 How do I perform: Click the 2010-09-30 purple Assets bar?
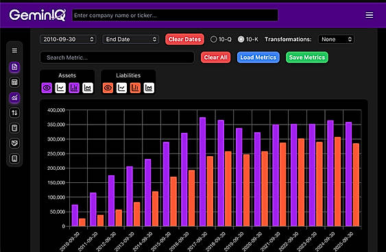(75, 216)
